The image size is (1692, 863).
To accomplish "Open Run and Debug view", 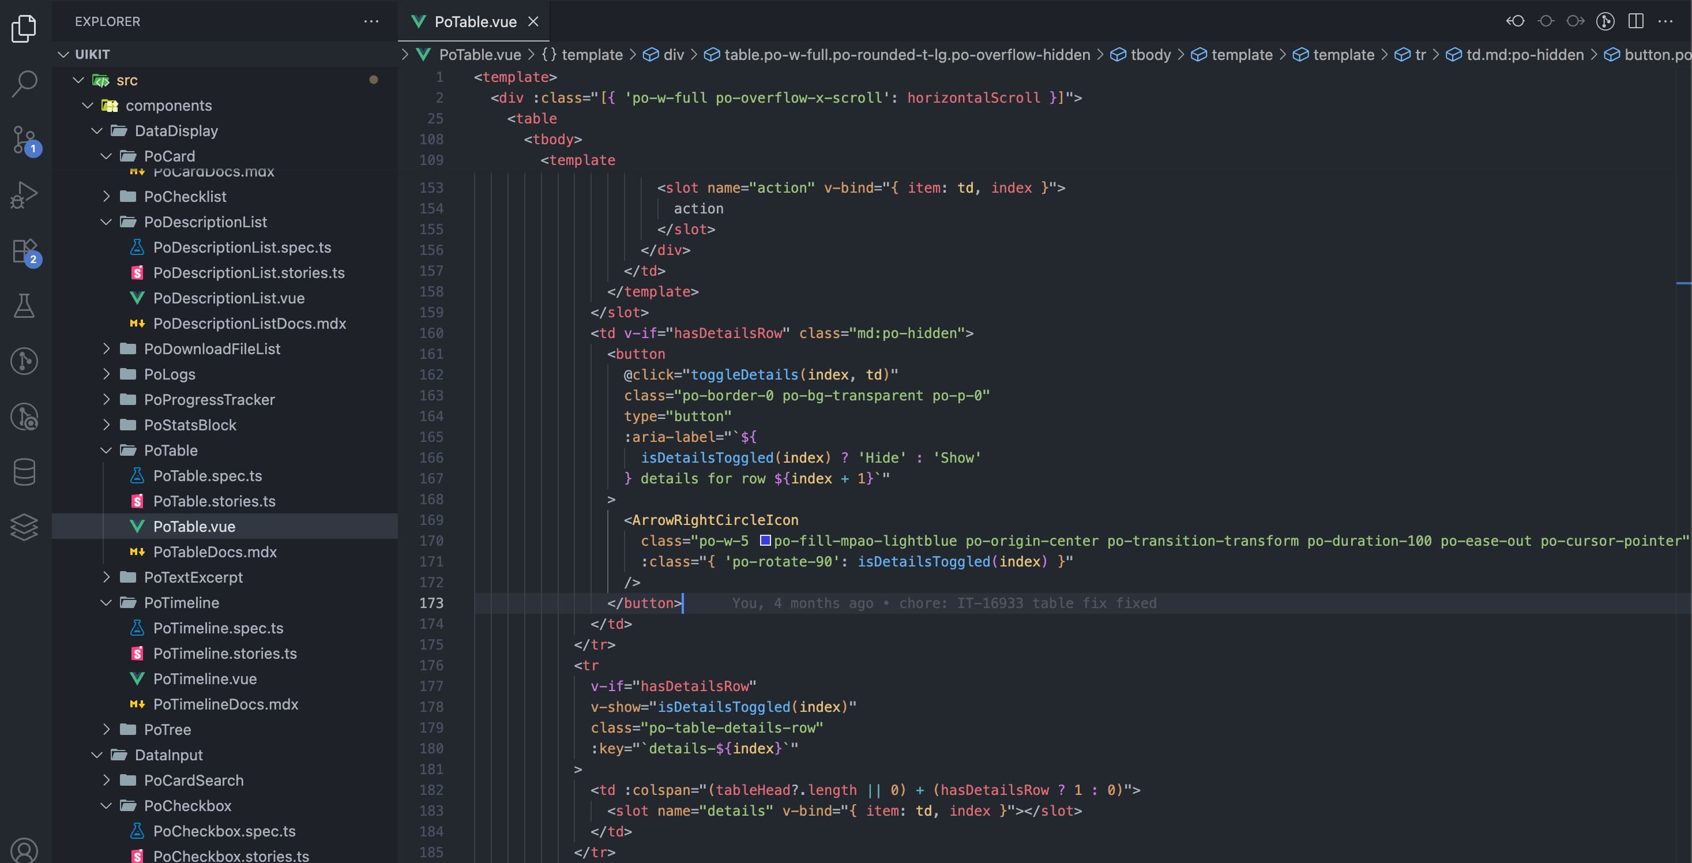I will [24, 195].
